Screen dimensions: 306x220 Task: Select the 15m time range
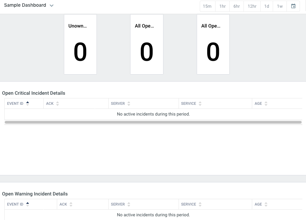click(x=207, y=6)
